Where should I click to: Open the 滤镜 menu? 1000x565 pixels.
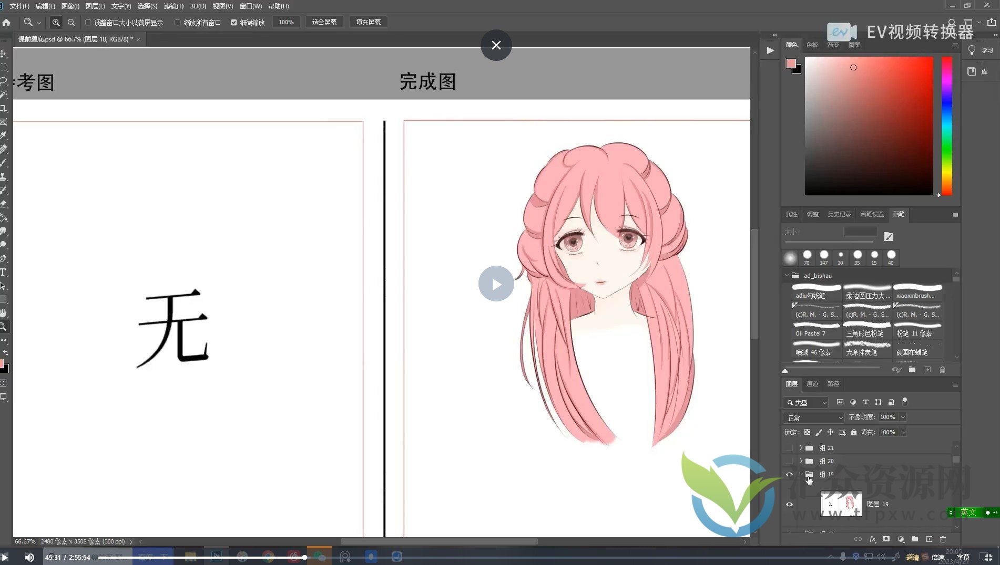174,6
